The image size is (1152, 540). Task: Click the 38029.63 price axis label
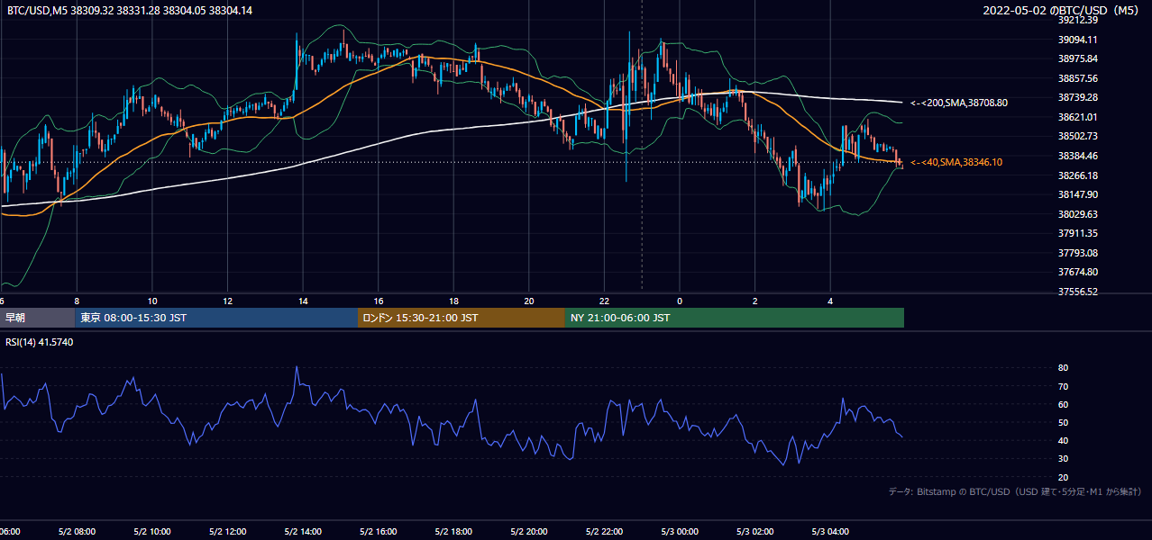tap(1078, 214)
